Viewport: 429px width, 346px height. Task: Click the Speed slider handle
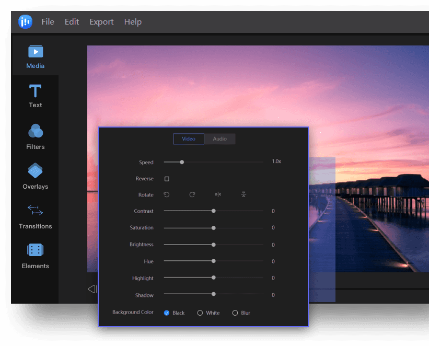coord(182,162)
